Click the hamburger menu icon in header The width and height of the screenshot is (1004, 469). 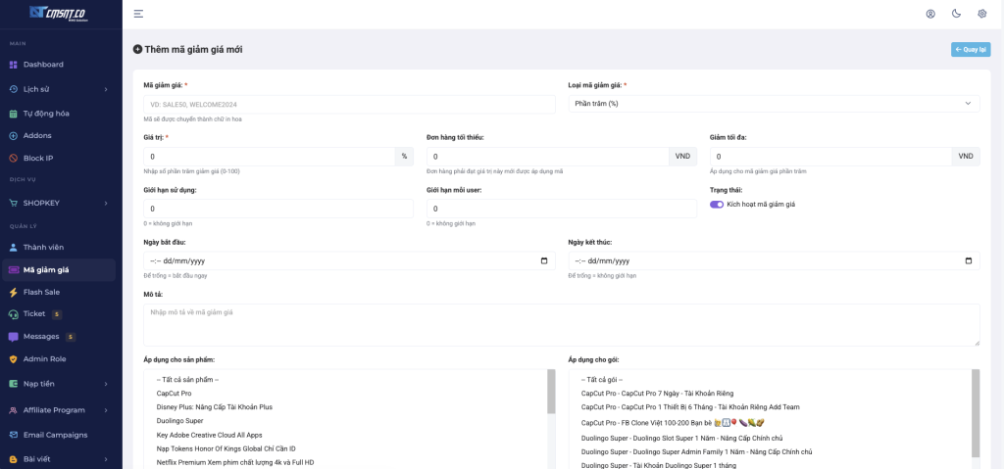(x=138, y=14)
